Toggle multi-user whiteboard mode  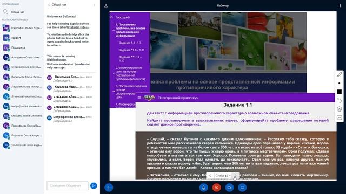click(x=340, y=118)
